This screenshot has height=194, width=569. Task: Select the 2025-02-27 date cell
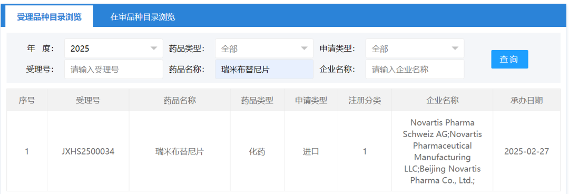(526, 151)
